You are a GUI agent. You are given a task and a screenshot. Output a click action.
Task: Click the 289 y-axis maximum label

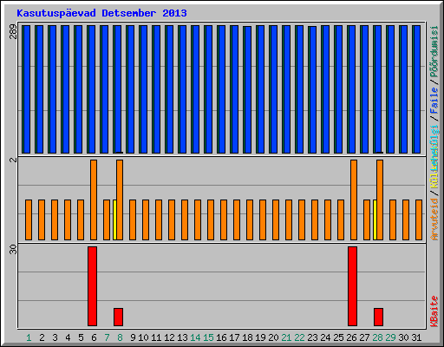click(13, 32)
